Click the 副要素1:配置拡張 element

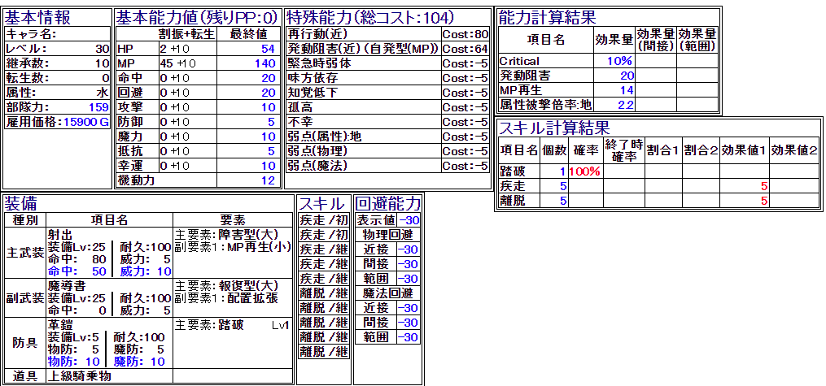point(226,298)
